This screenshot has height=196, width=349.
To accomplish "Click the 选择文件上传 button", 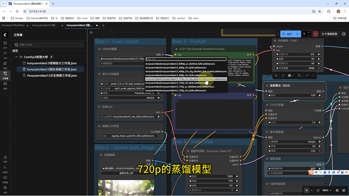I will (x=126, y=173).
